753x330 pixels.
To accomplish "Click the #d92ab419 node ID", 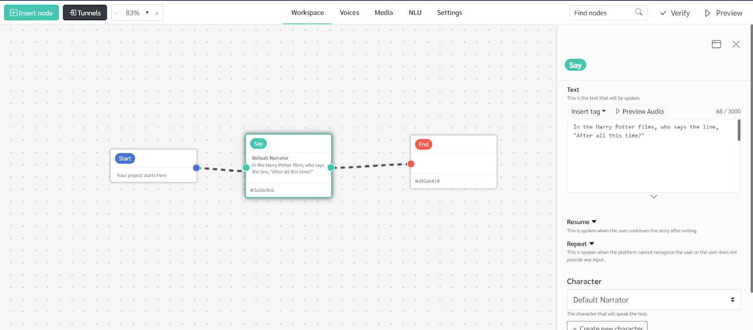I will 427,181.
